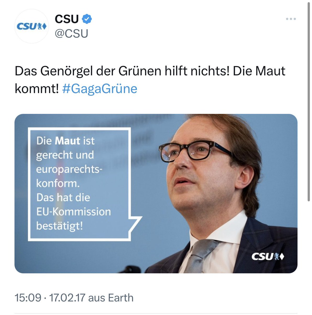Click the bold word "Maut" in the speech bubble

coord(67,141)
